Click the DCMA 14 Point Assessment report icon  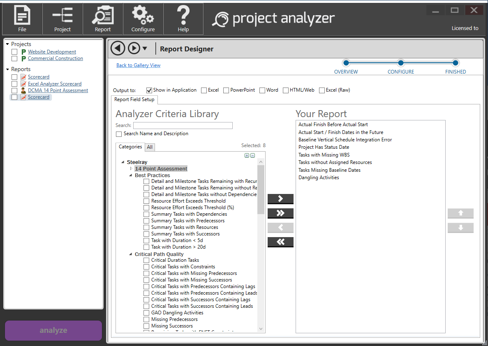coord(23,90)
